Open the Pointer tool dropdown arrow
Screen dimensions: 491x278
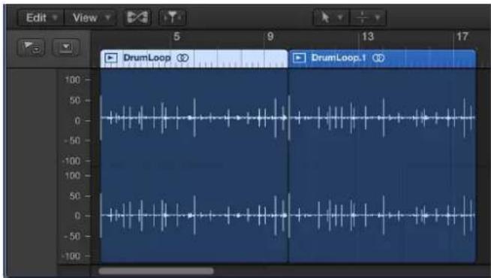340,17
